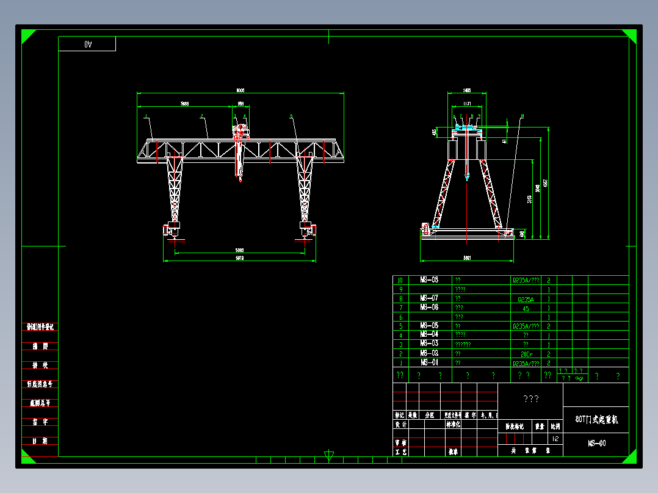Viewport: 658px width, 493px height.
Task: Click the 设计 label in the title block
Action: point(401,425)
